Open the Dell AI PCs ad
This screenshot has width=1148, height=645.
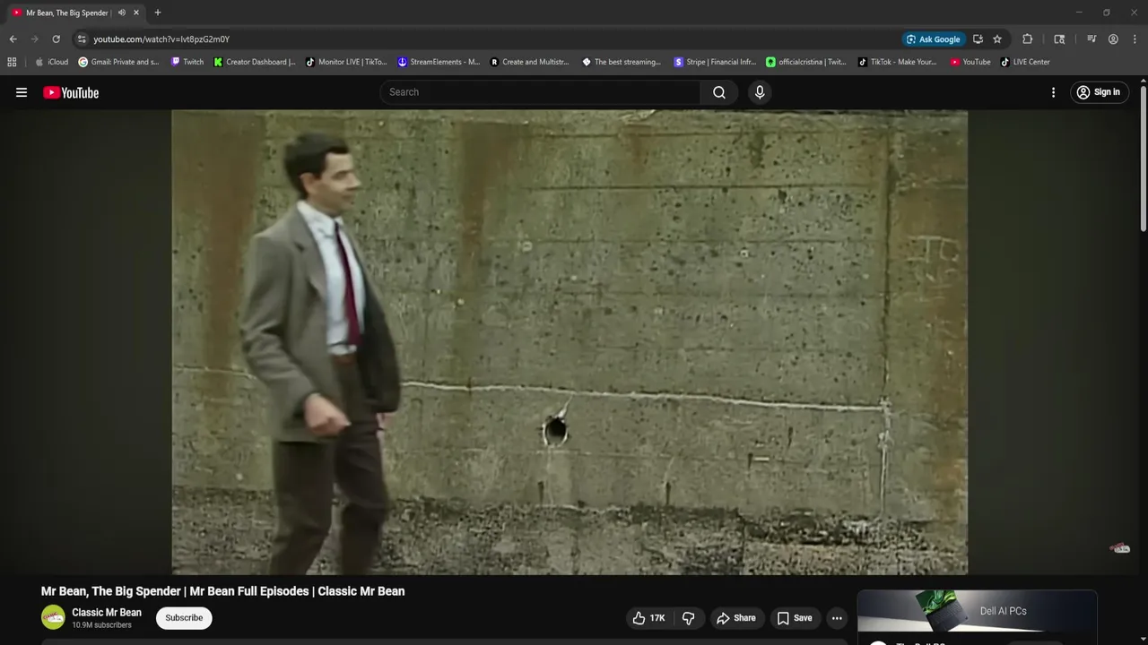coord(977,611)
